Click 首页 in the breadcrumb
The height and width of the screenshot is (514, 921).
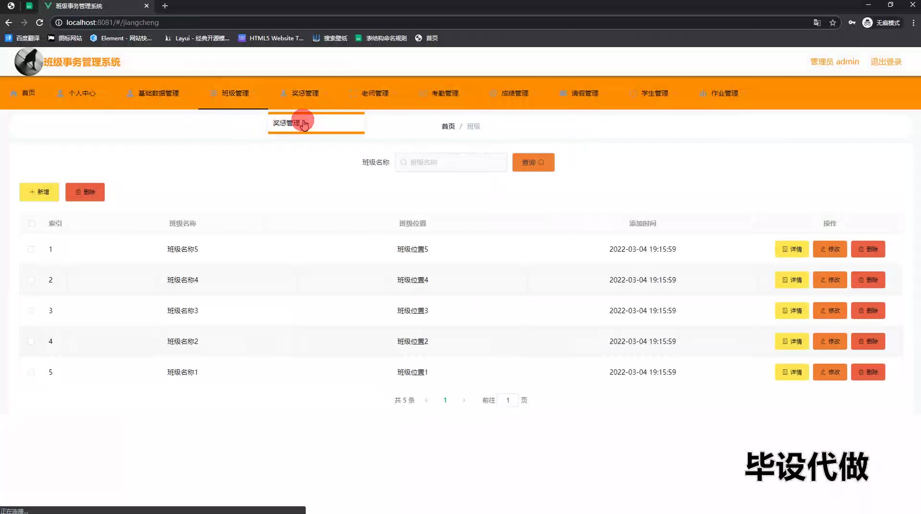coord(448,126)
